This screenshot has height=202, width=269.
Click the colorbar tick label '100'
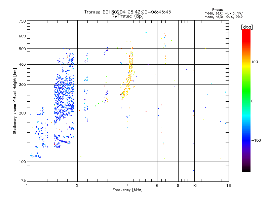point(255,62)
